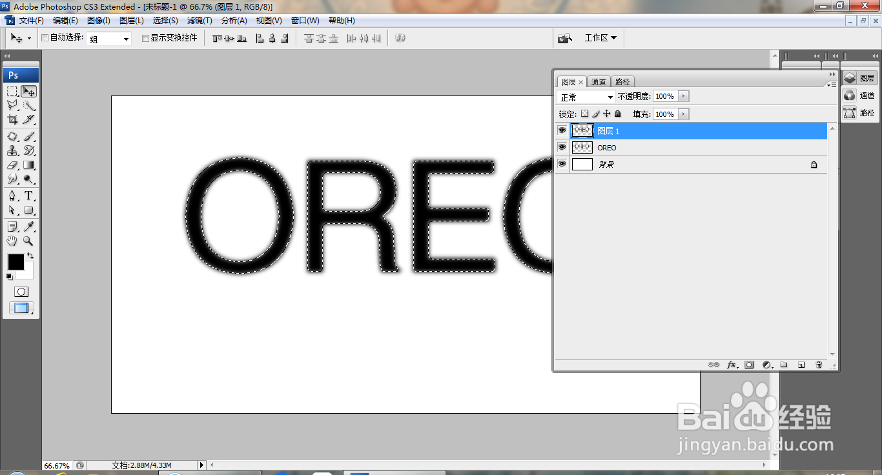This screenshot has width=882, height=475.
Task: Open the 编辑(E) menu
Action: [x=65, y=21]
